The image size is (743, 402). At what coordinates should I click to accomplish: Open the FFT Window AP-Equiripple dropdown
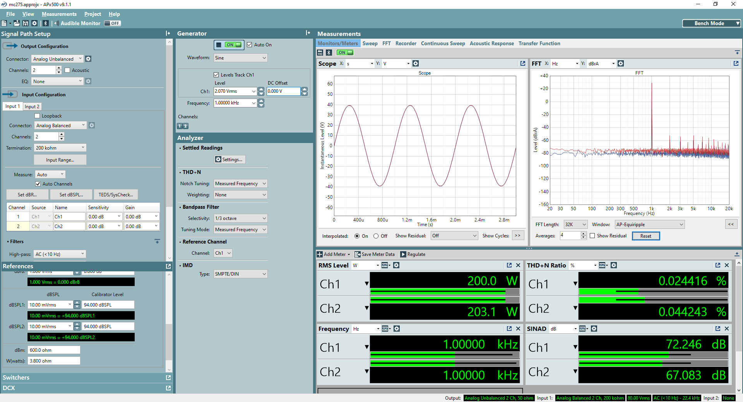650,225
